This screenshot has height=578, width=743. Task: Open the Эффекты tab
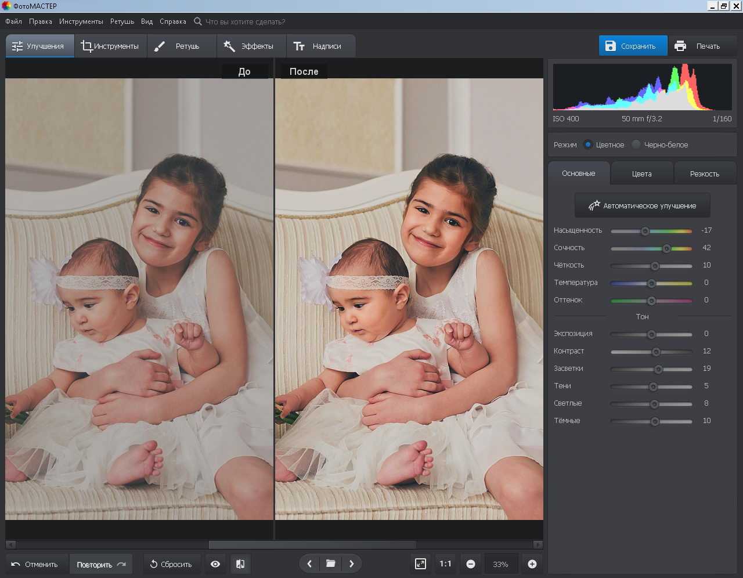(249, 46)
